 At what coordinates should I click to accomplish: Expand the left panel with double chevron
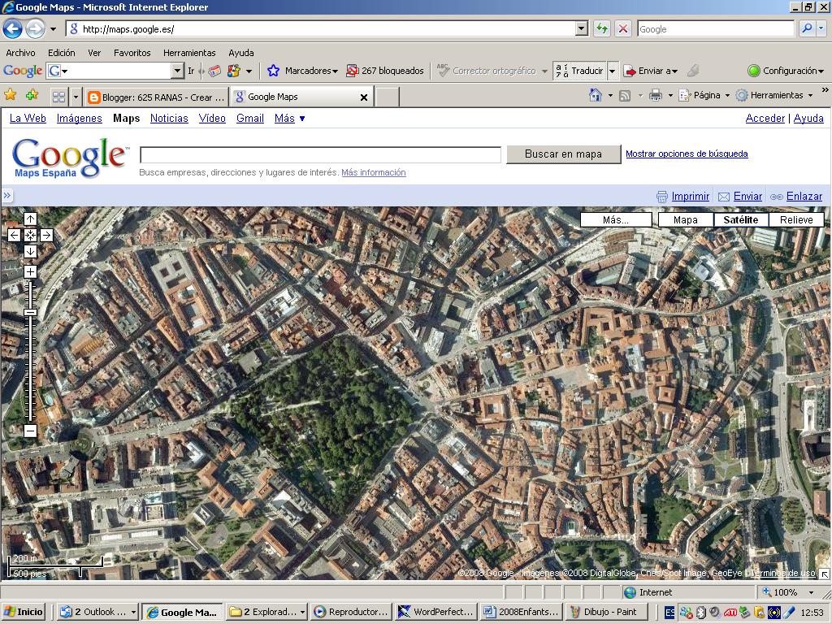6,196
